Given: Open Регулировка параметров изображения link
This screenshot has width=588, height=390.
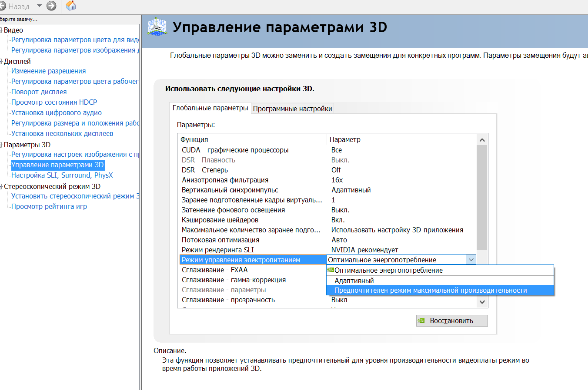Looking at the screenshot, I should (x=75, y=50).
